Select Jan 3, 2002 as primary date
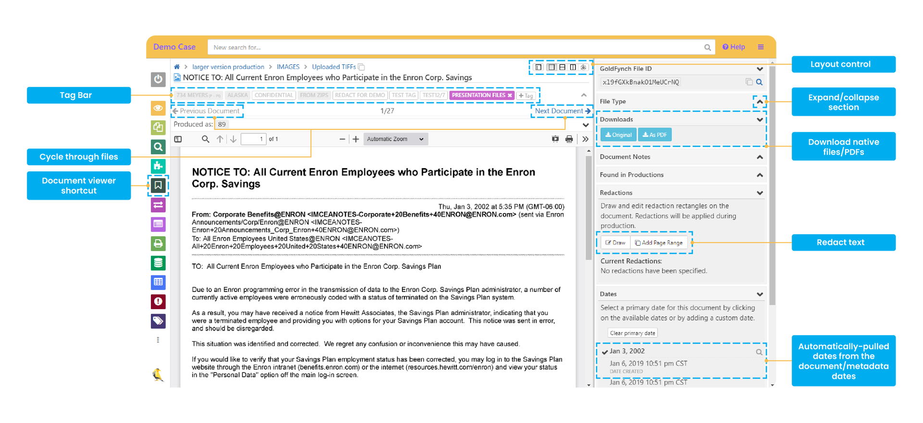 click(x=627, y=351)
